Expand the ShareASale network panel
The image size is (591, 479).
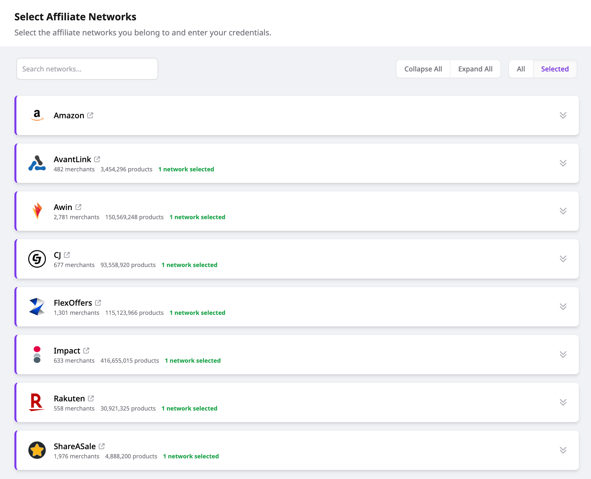(563, 450)
